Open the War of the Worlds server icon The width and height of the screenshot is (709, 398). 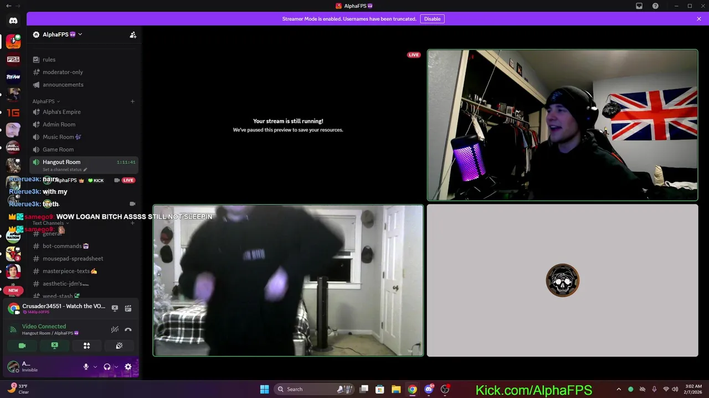pyautogui.click(x=13, y=148)
